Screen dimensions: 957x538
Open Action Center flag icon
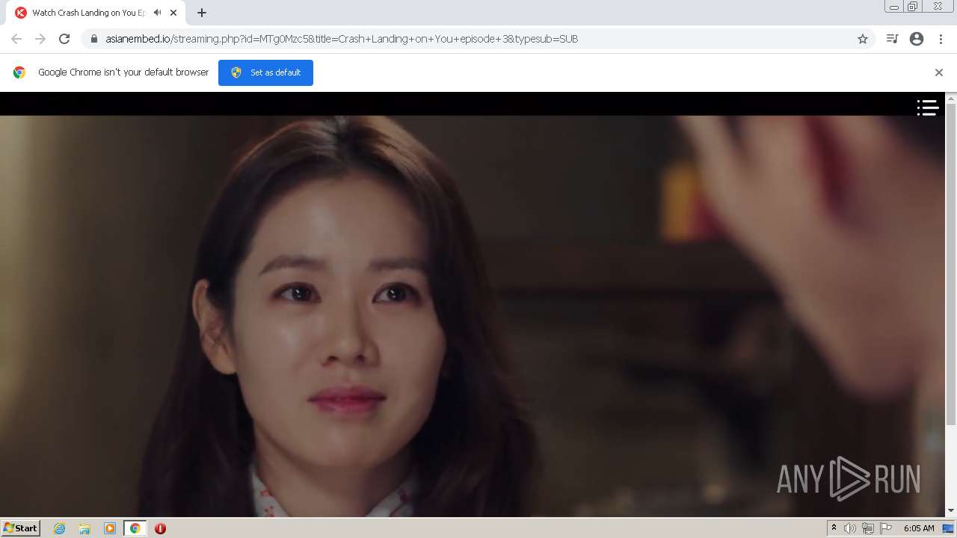886,528
